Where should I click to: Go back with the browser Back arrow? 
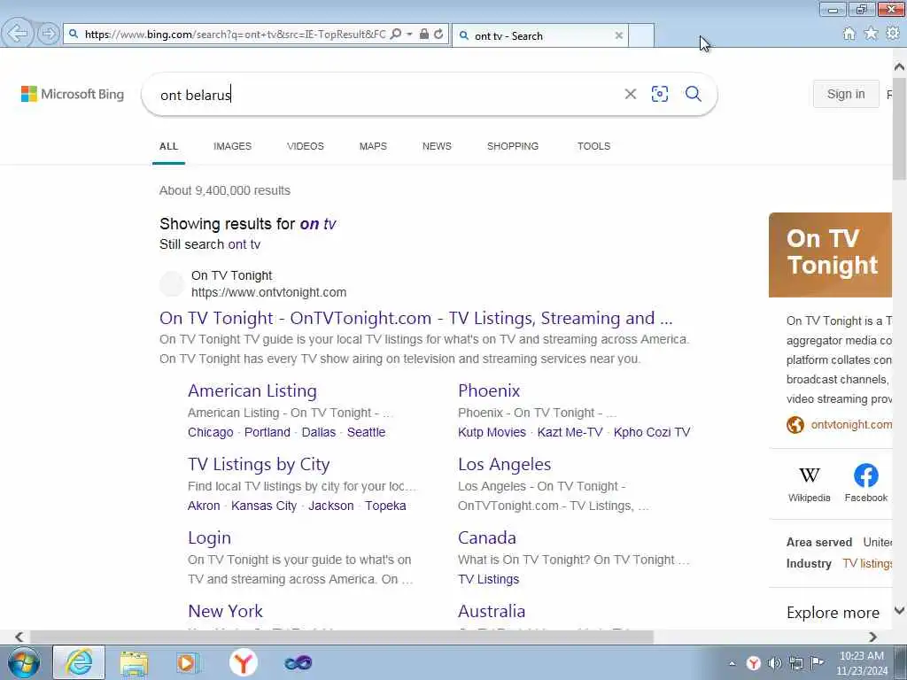pyautogui.click(x=18, y=33)
